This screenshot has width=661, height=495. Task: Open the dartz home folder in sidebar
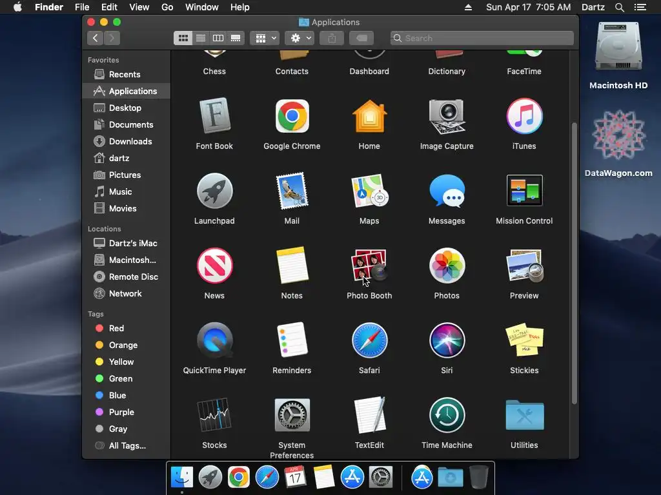126,159
